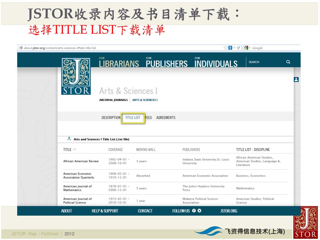Select the African American Review title

click(x=81, y=161)
